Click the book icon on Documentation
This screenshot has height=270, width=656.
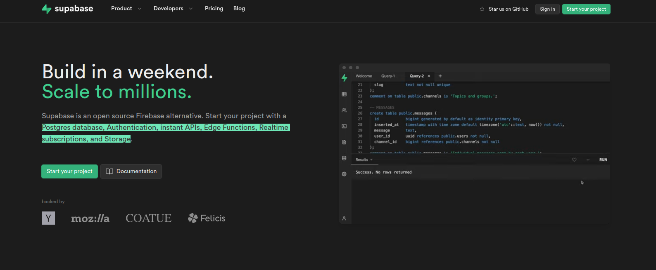(109, 171)
